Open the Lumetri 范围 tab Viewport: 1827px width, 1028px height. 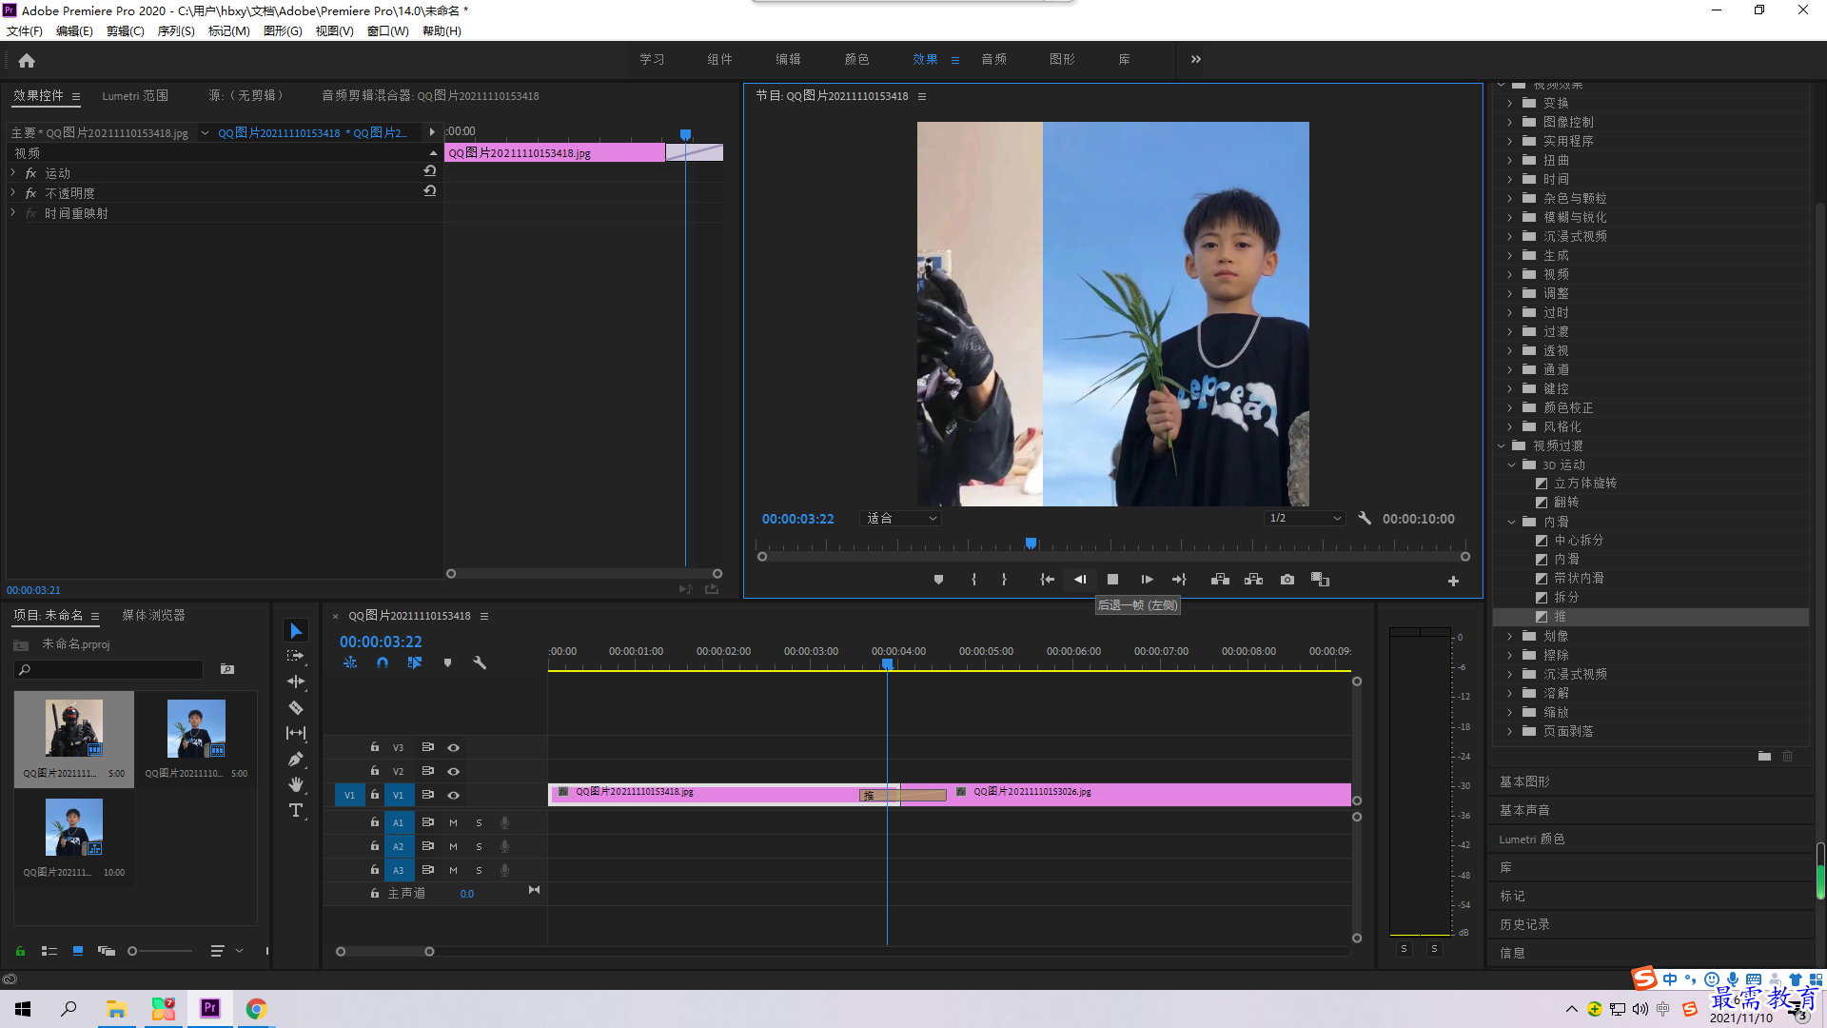tap(135, 96)
